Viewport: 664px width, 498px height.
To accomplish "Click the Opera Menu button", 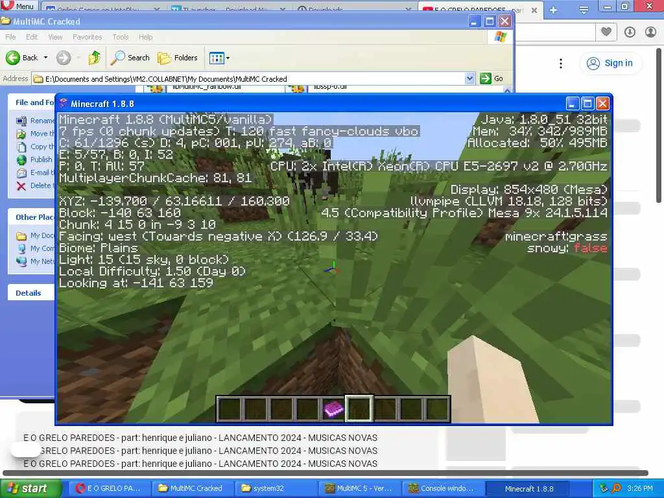I will click(19, 5).
